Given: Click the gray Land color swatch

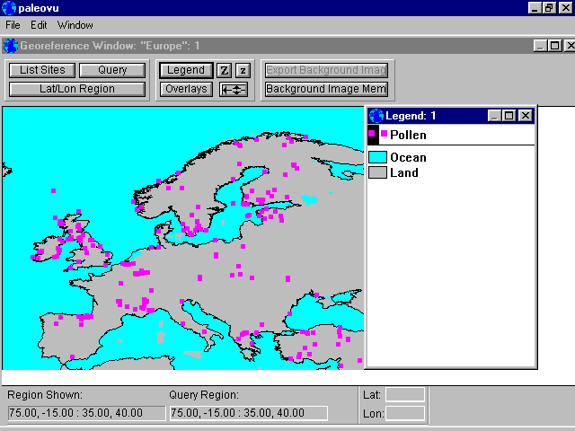Looking at the screenshot, I should 377,172.
